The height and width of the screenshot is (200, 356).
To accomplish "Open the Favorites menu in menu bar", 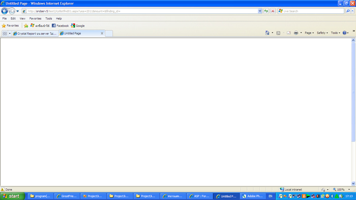I will (35, 19).
